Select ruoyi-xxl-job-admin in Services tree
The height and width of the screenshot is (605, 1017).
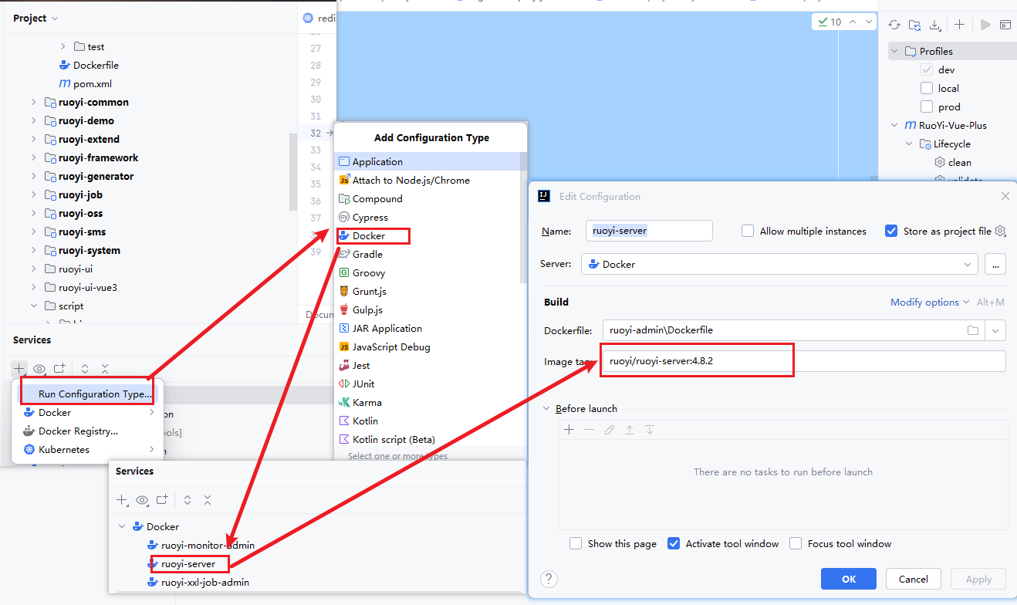204,582
